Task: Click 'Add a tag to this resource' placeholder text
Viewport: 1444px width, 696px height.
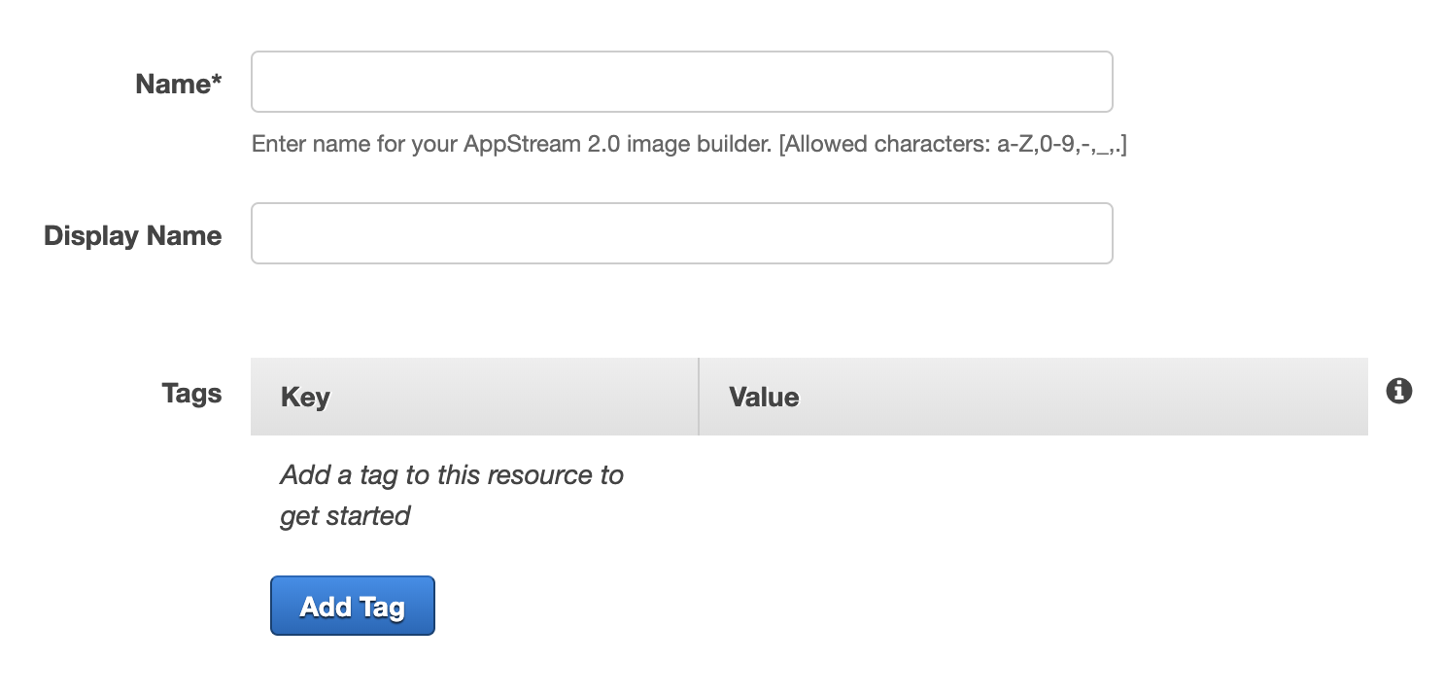Action: (452, 475)
